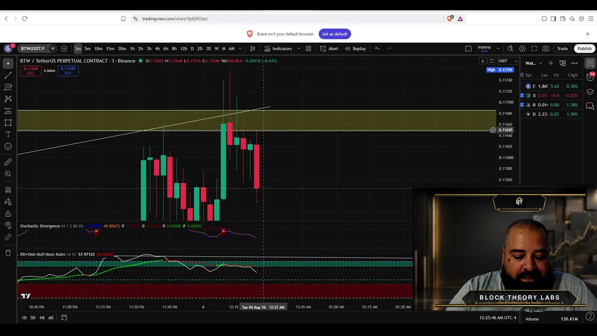Select the geometric shapes tool
Image resolution: width=597 pixels, height=336 pixels.
pyautogui.click(x=8, y=123)
